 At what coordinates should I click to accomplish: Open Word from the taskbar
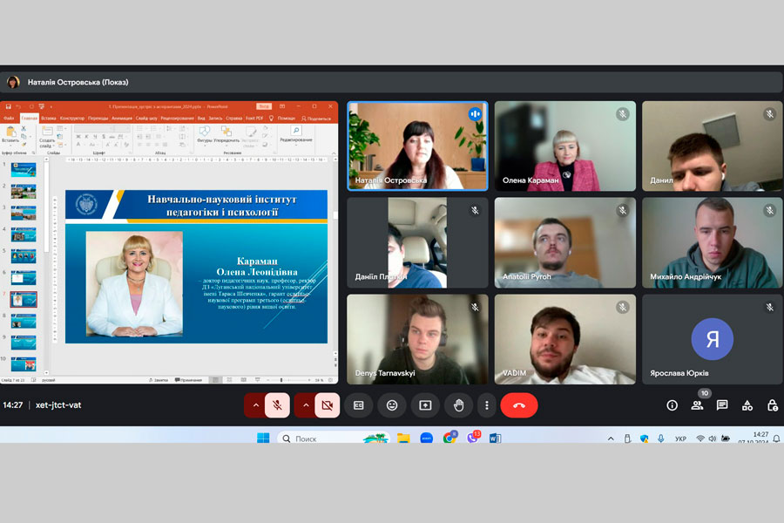(x=495, y=438)
